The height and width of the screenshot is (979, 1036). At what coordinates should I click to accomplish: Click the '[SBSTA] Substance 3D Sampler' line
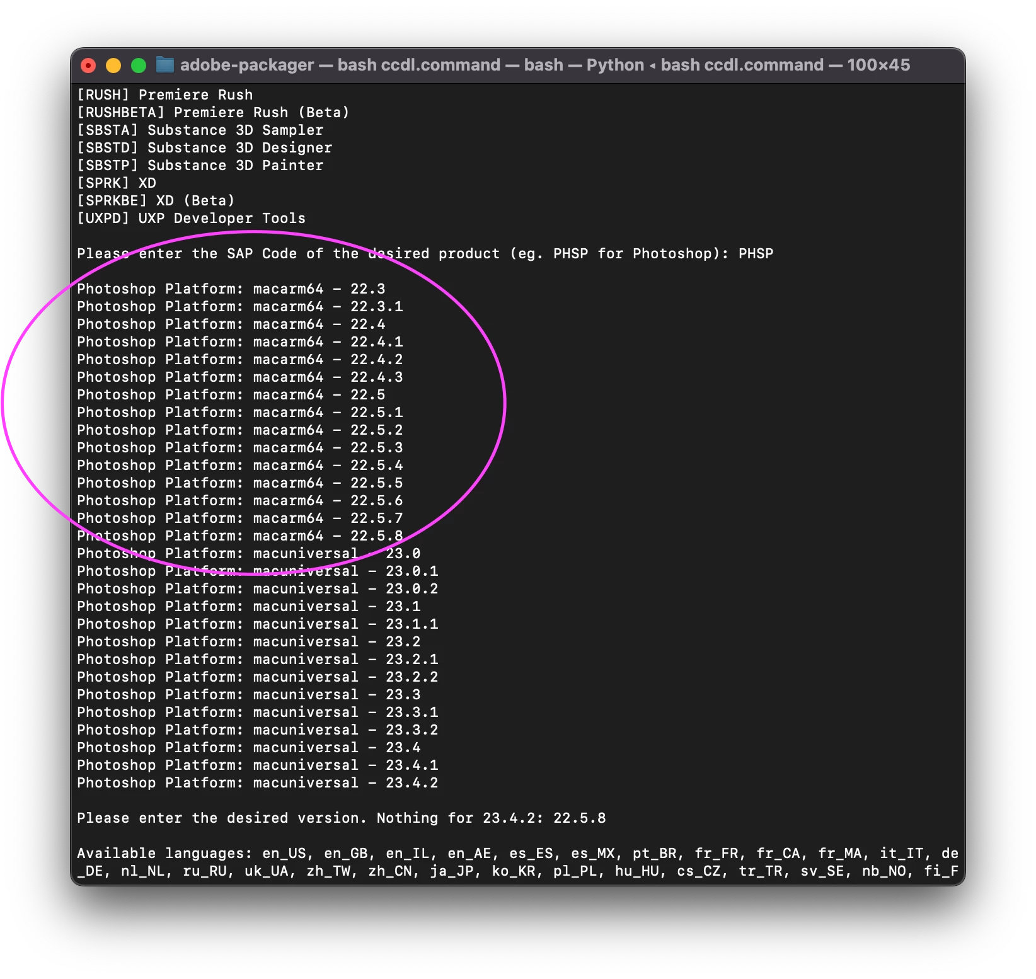point(200,130)
